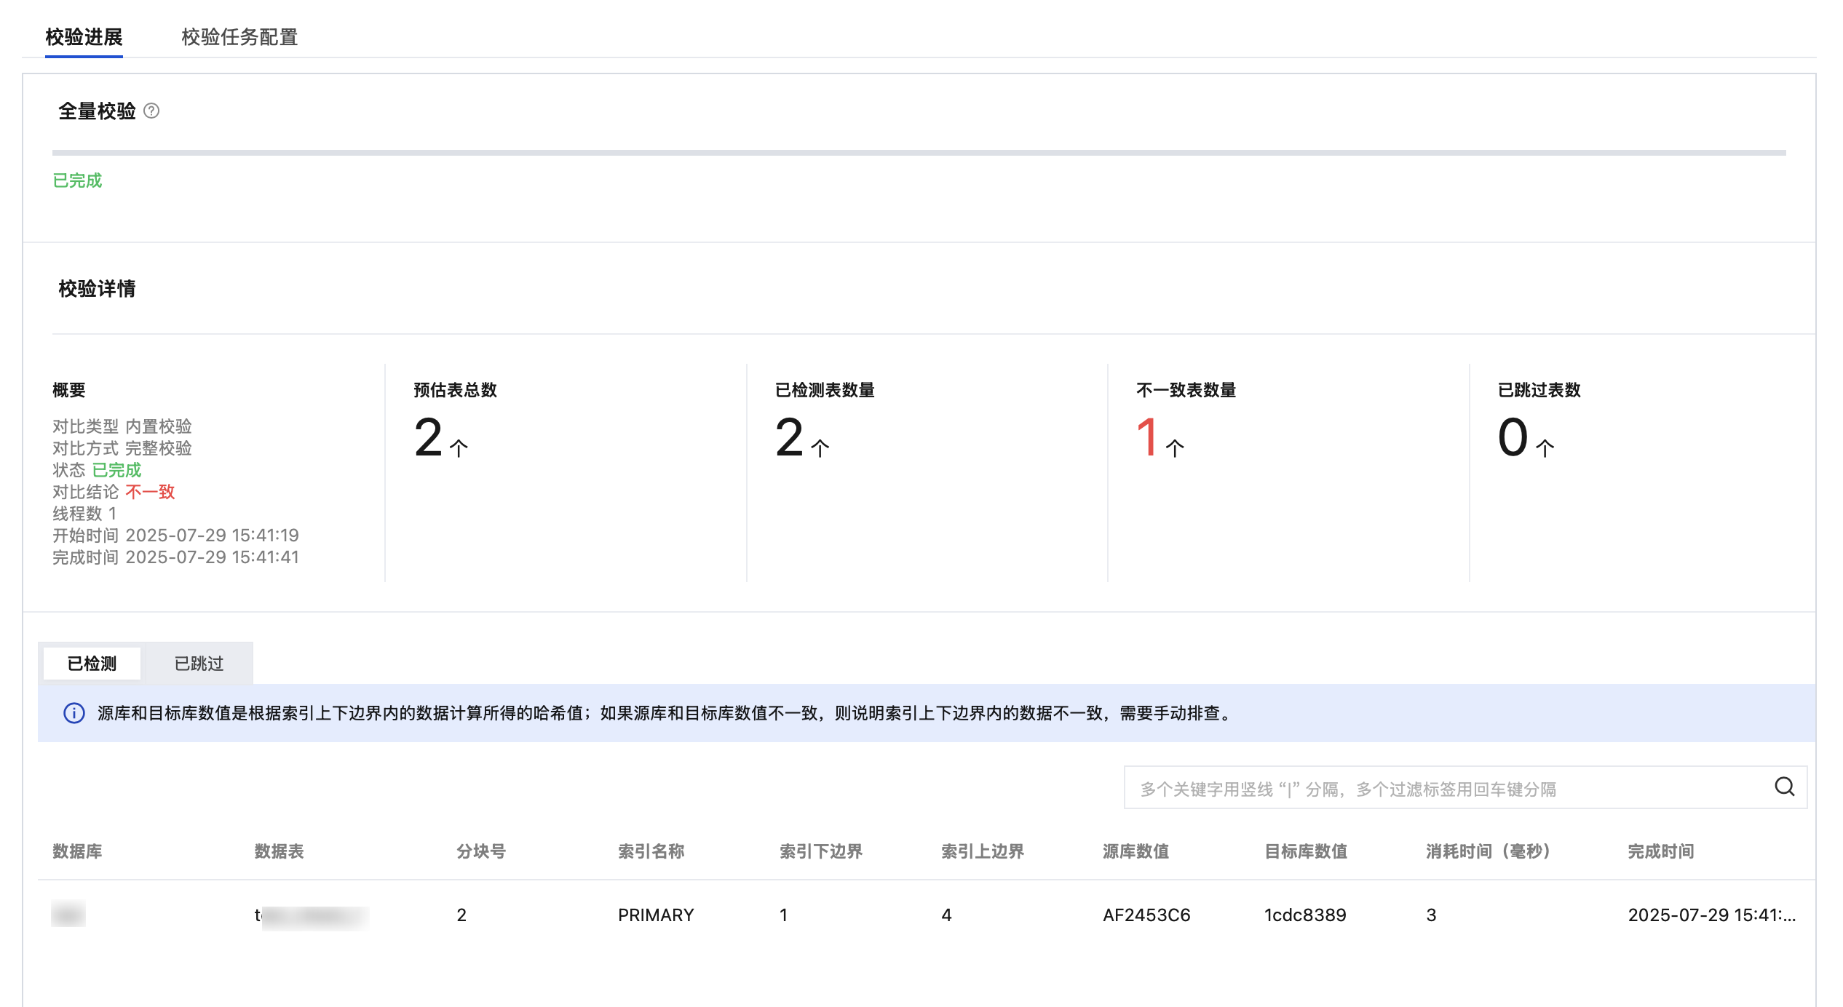Click target value 1cdc8389 cell

pos(1305,915)
